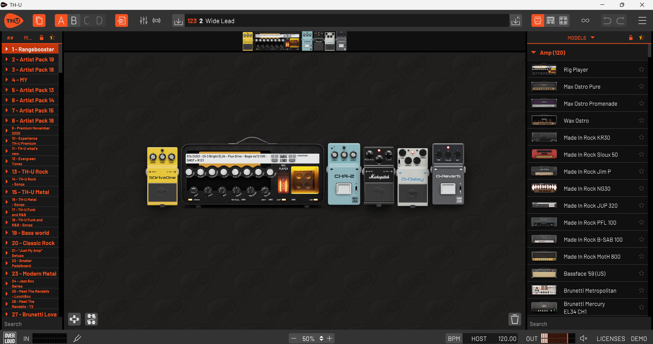Screen dimensions: 653x344
Task: Click the input level meter
Action: pos(50,338)
